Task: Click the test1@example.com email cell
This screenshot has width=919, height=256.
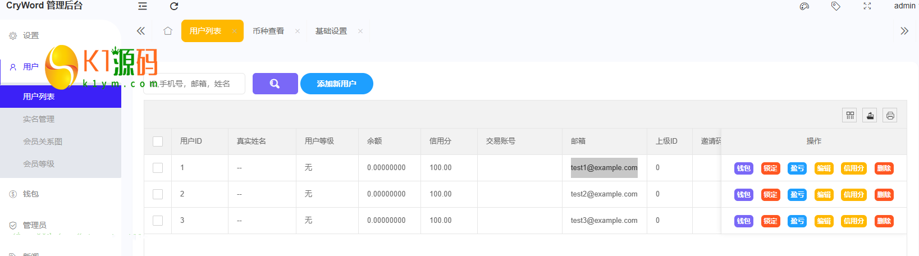Action: coord(604,168)
